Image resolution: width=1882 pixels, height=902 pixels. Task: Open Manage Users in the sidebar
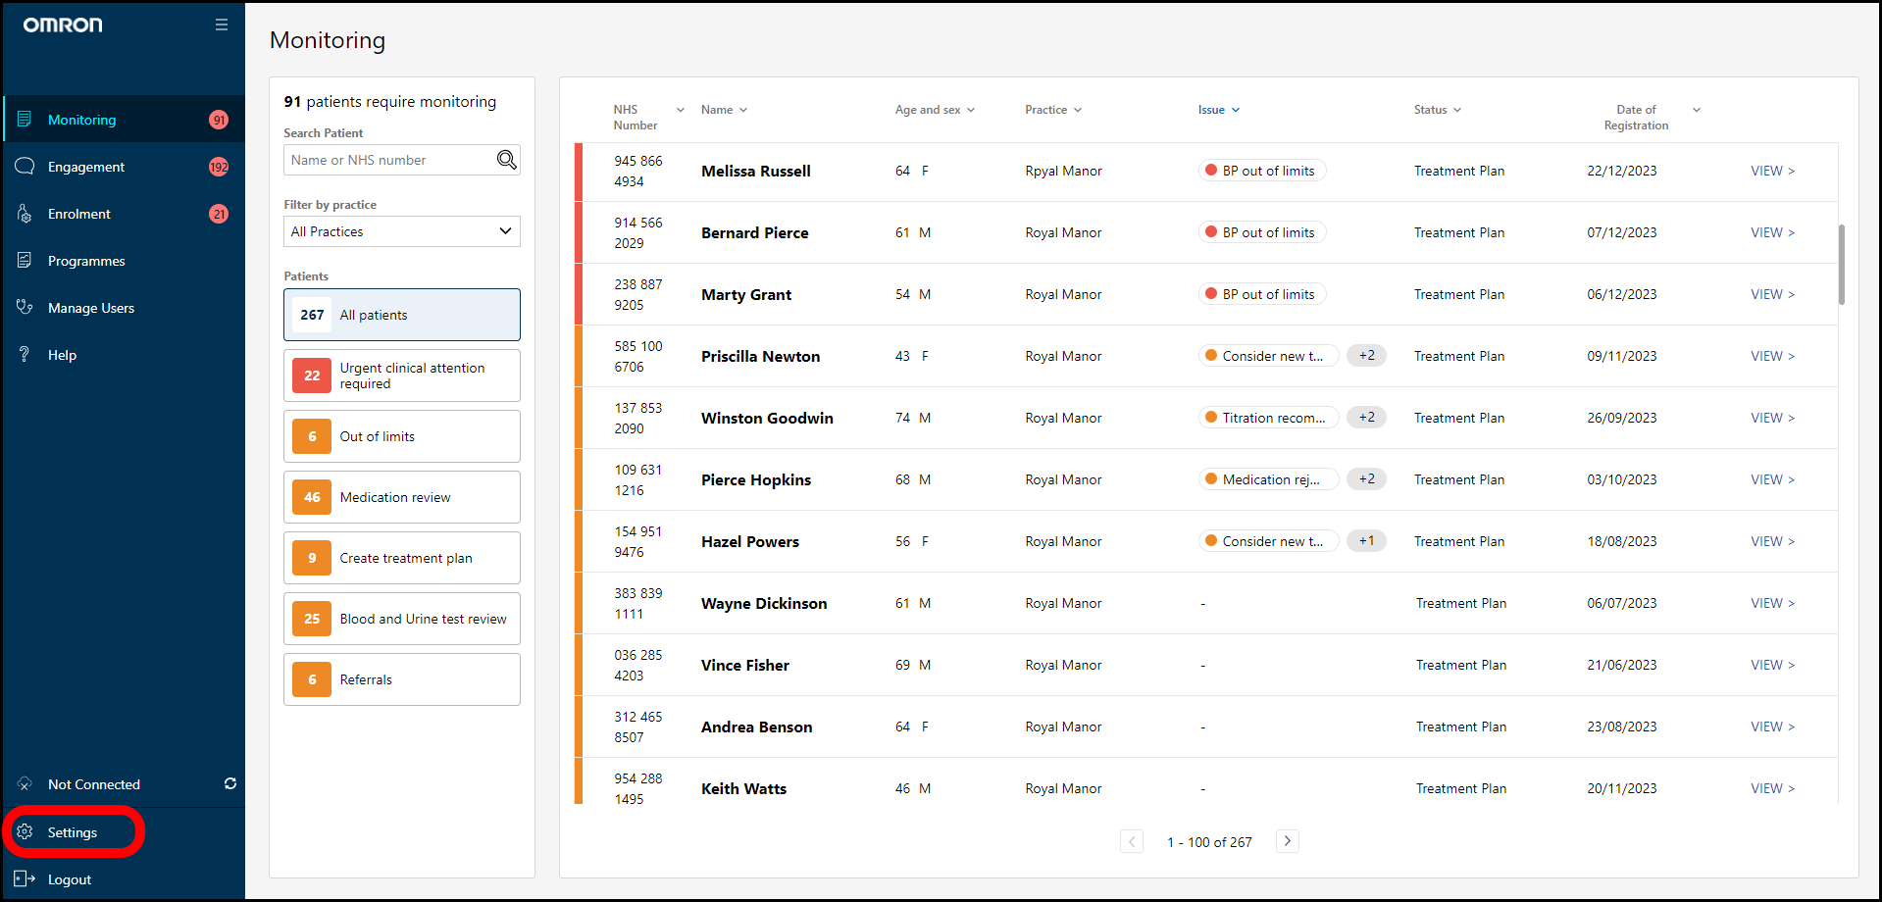91,308
